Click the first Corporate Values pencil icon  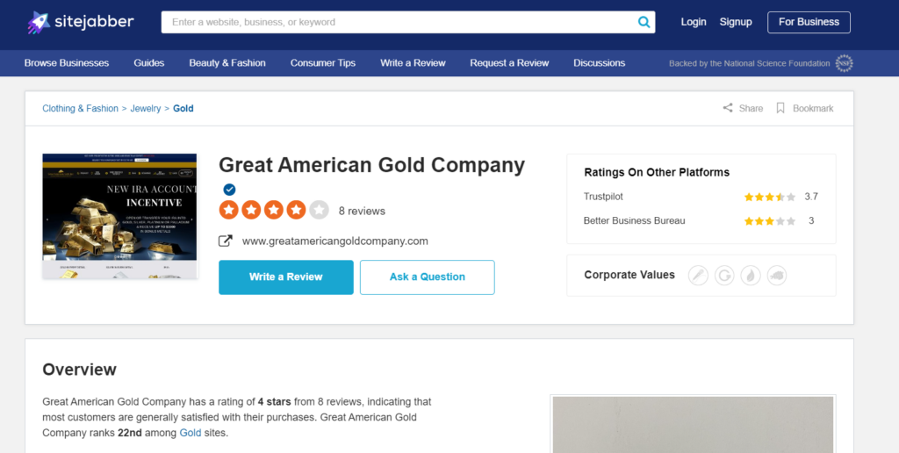(698, 276)
